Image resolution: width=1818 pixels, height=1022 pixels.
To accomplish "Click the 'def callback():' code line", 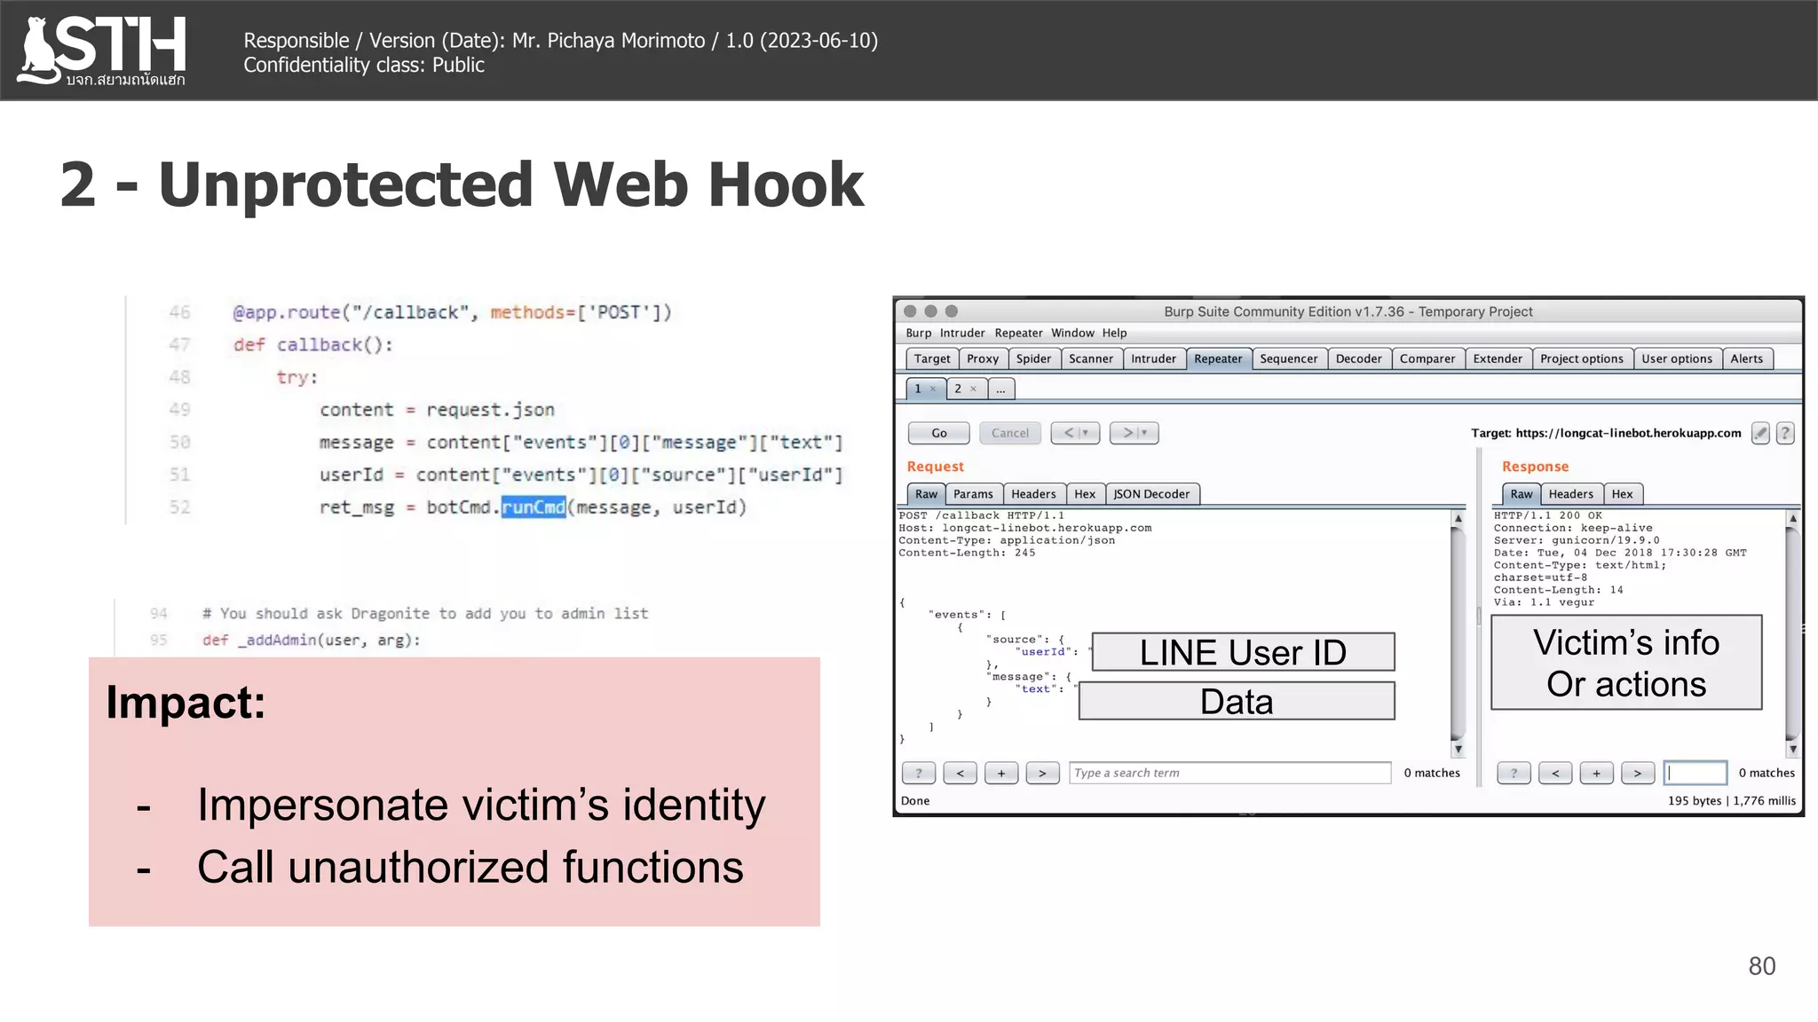I will pos(312,345).
